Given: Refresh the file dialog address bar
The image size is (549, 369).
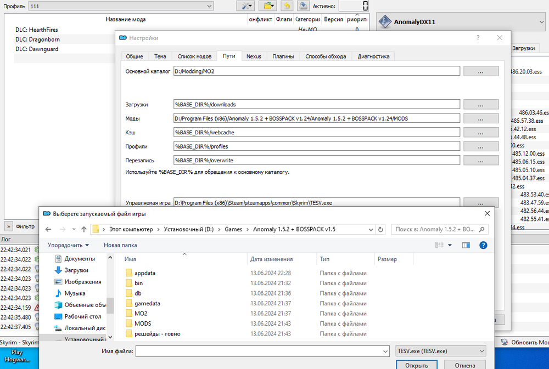Looking at the screenshot, I should [380, 229].
